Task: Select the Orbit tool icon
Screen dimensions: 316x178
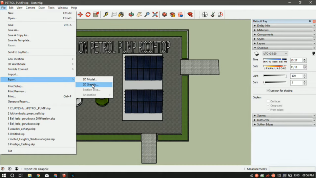Action: pyautogui.click(x=131, y=15)
